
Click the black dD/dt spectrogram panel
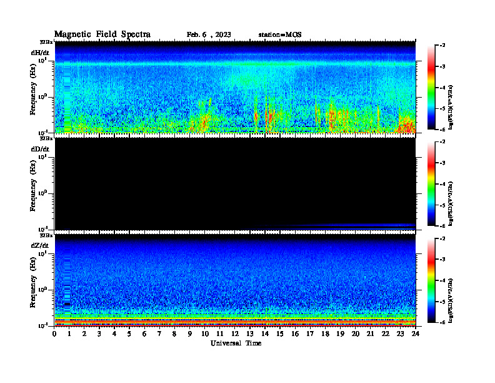(235, 183)
